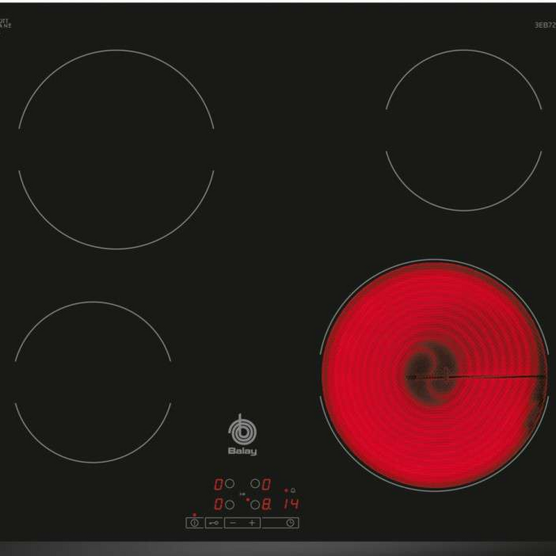The width and height of the screenshot is (556, 556).
Task: Click the bell alarm indicator icon
Action: (293, 491)
